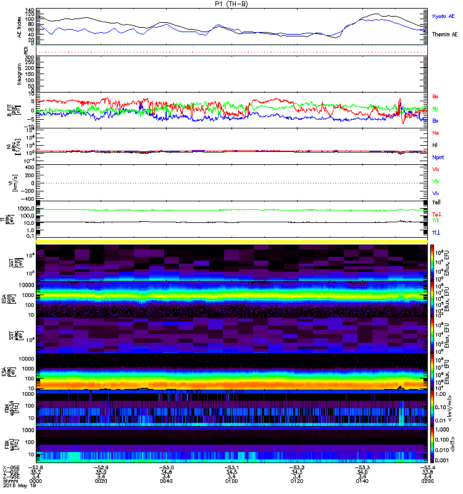The image size is (463, 494).
Task: Select the blue Kyoto AE legend label
Action: tap(443, 17)
